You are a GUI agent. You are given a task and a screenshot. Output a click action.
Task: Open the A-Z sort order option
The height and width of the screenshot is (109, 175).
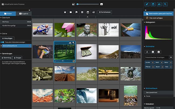(x=93, y=12)
